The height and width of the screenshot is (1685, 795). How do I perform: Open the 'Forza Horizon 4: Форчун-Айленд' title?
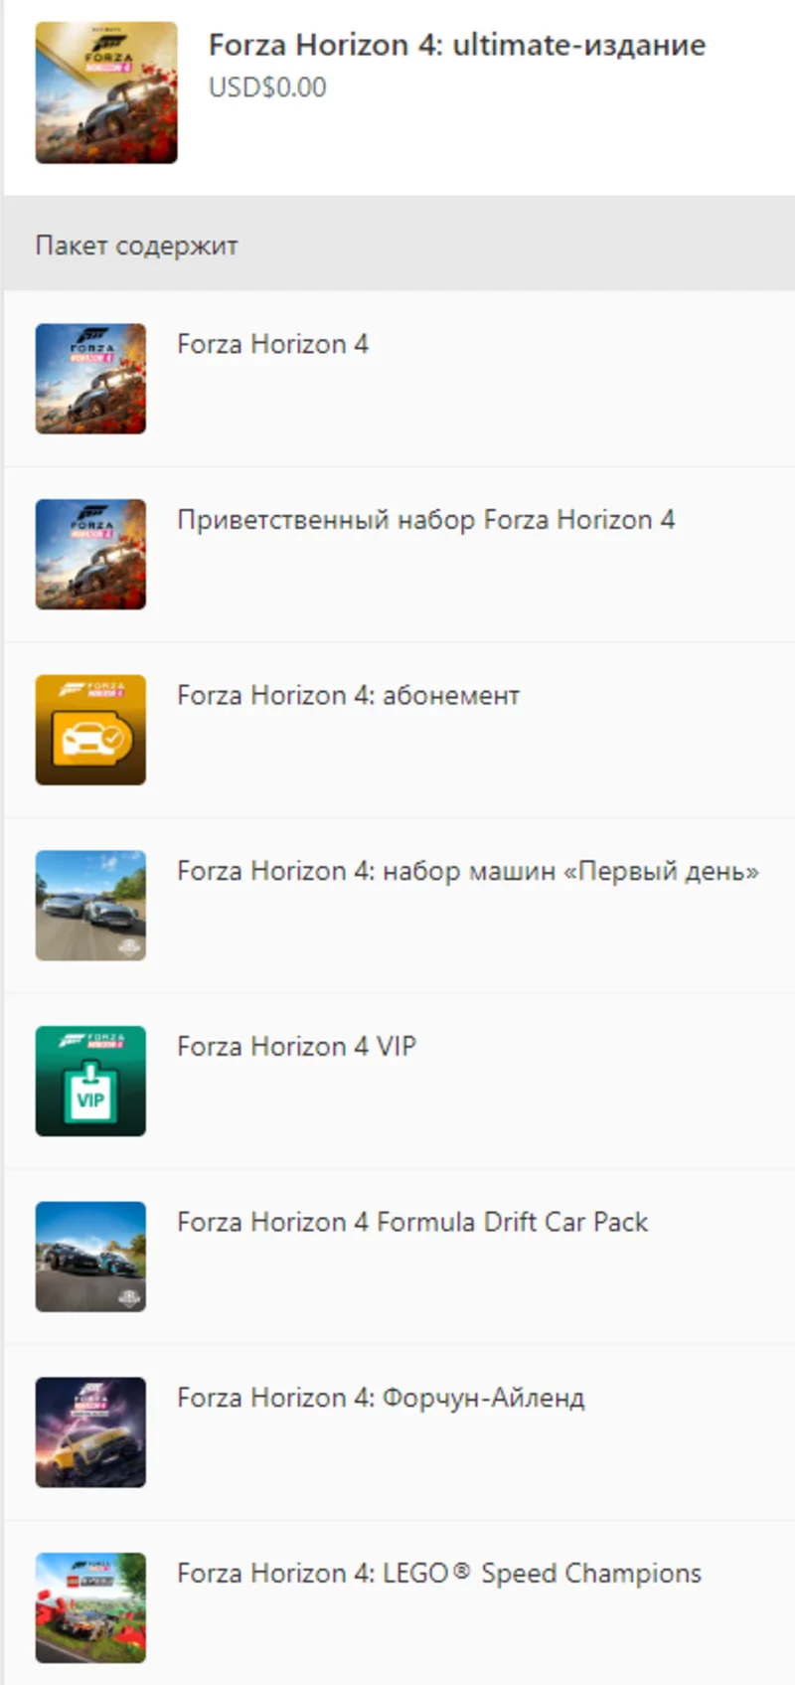click(381, 1399)
